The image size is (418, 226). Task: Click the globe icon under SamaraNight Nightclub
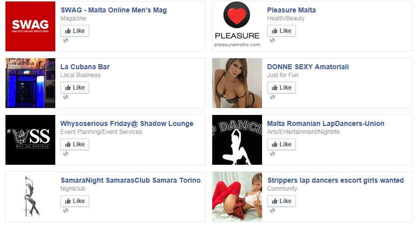pos(66,211)
